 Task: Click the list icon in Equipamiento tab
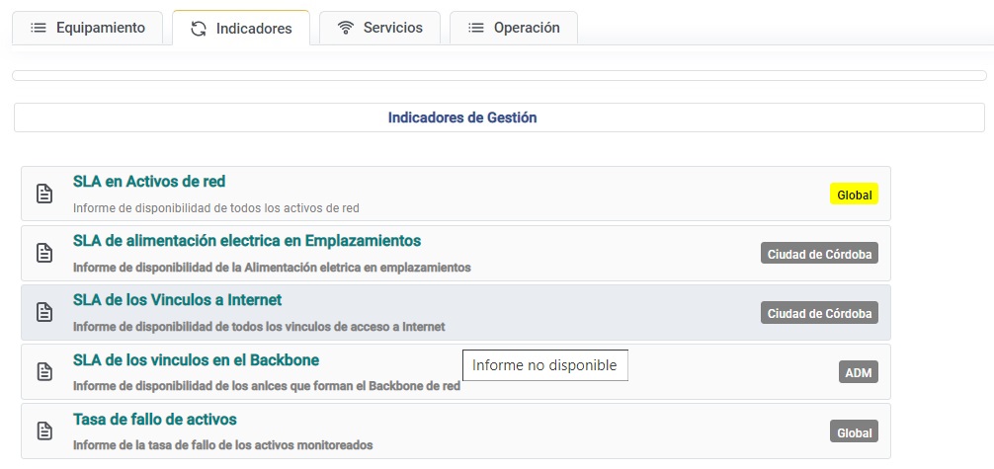[x=39, y=28]
